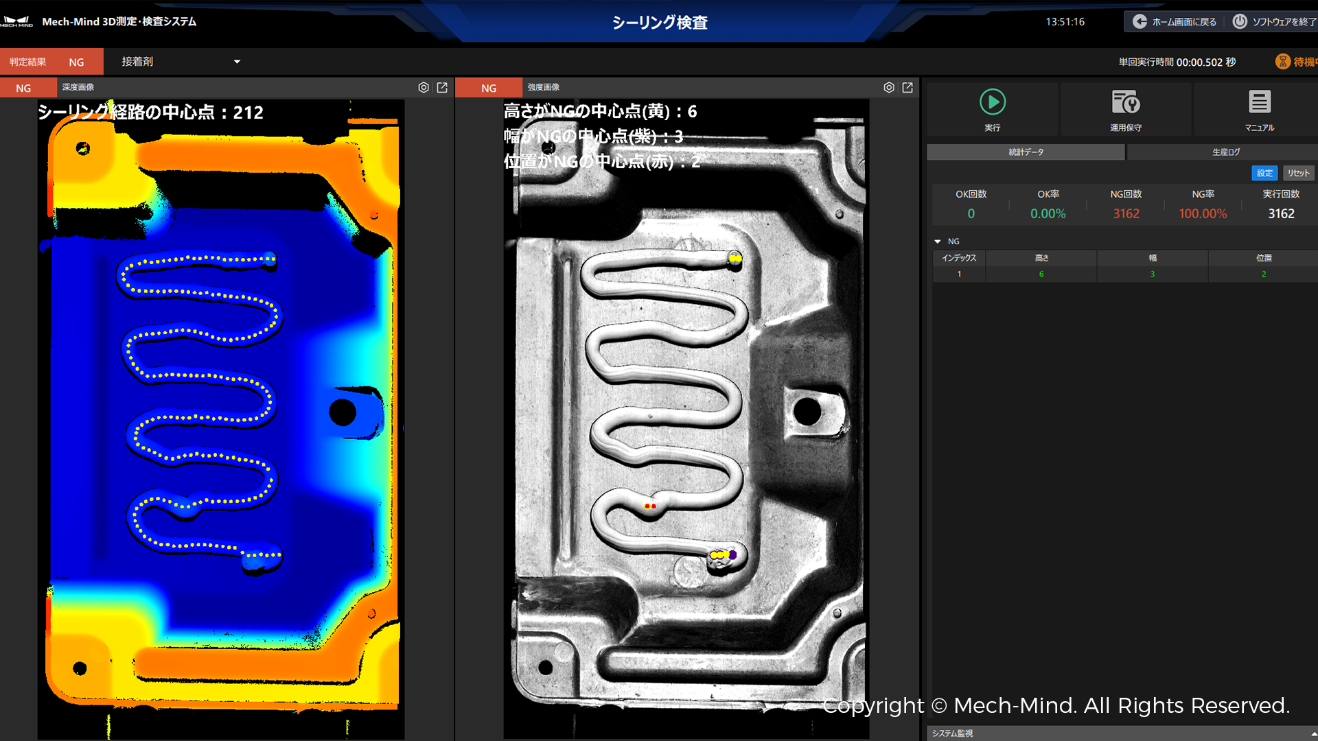Open 運用保守 maintenance tool icon
Image resolution: width=1318 pixels, height=741 pixels.
tap(1125, 102)
